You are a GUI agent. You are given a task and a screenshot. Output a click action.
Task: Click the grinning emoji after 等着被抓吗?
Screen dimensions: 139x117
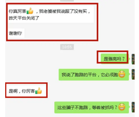point(122,107)
